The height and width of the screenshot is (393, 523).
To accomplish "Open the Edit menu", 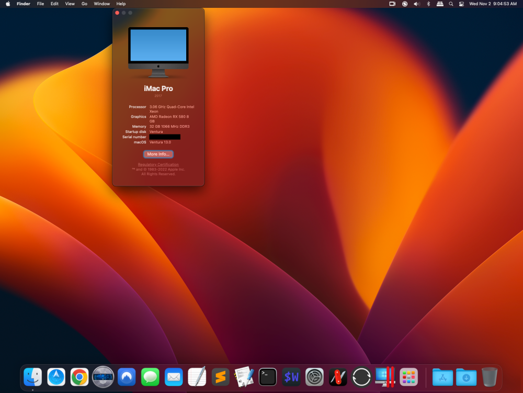I will click(x=54, y=4).
